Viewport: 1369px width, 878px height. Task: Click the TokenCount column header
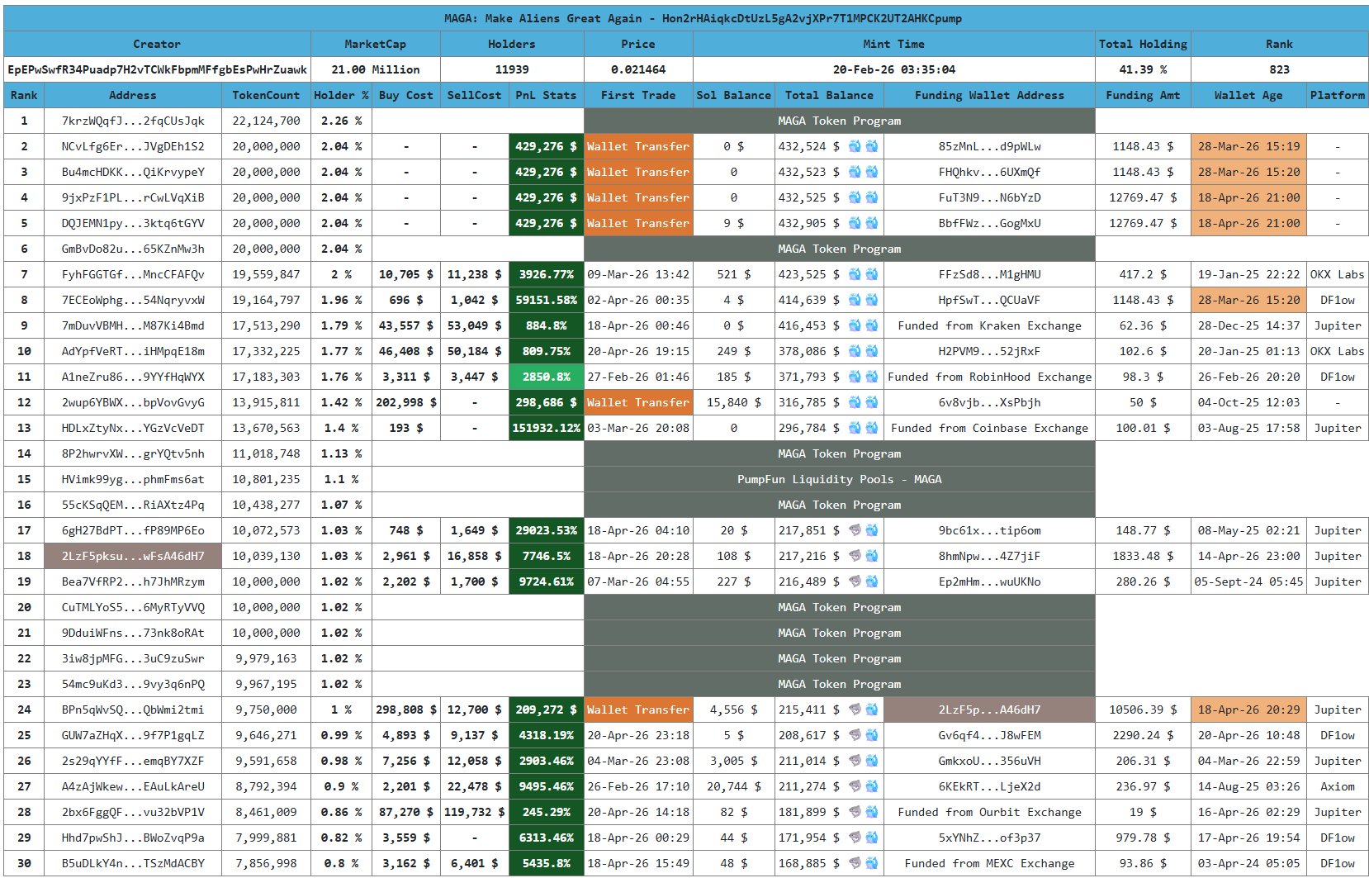coord(266,95)
